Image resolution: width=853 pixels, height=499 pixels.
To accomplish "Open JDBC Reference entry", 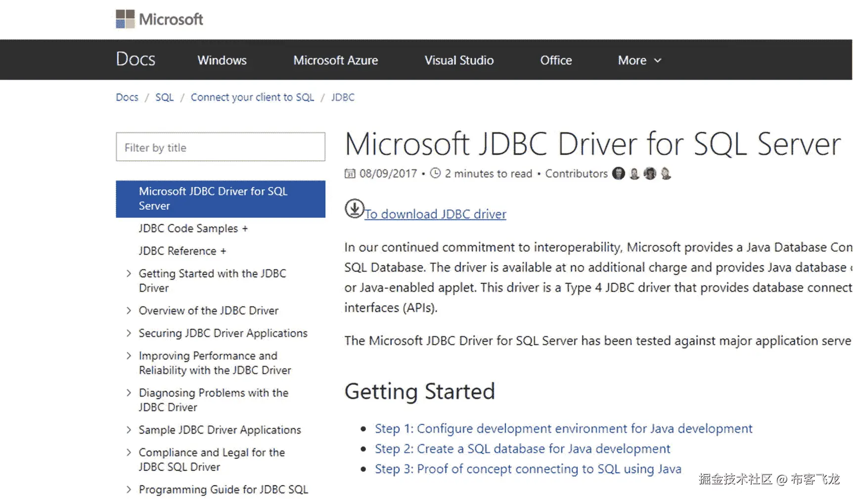I will (182, 251).
